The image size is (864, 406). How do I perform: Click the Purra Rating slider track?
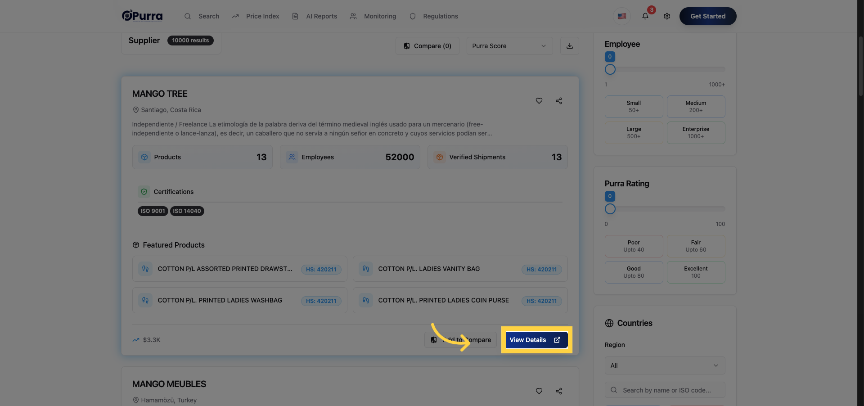click(x=665, y=209)
